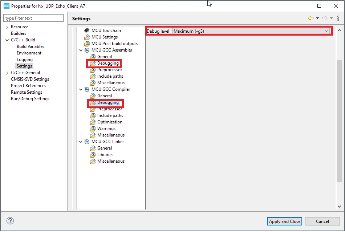Collapse the MCU GCC Linker node
345x232 pixels.
81,142
